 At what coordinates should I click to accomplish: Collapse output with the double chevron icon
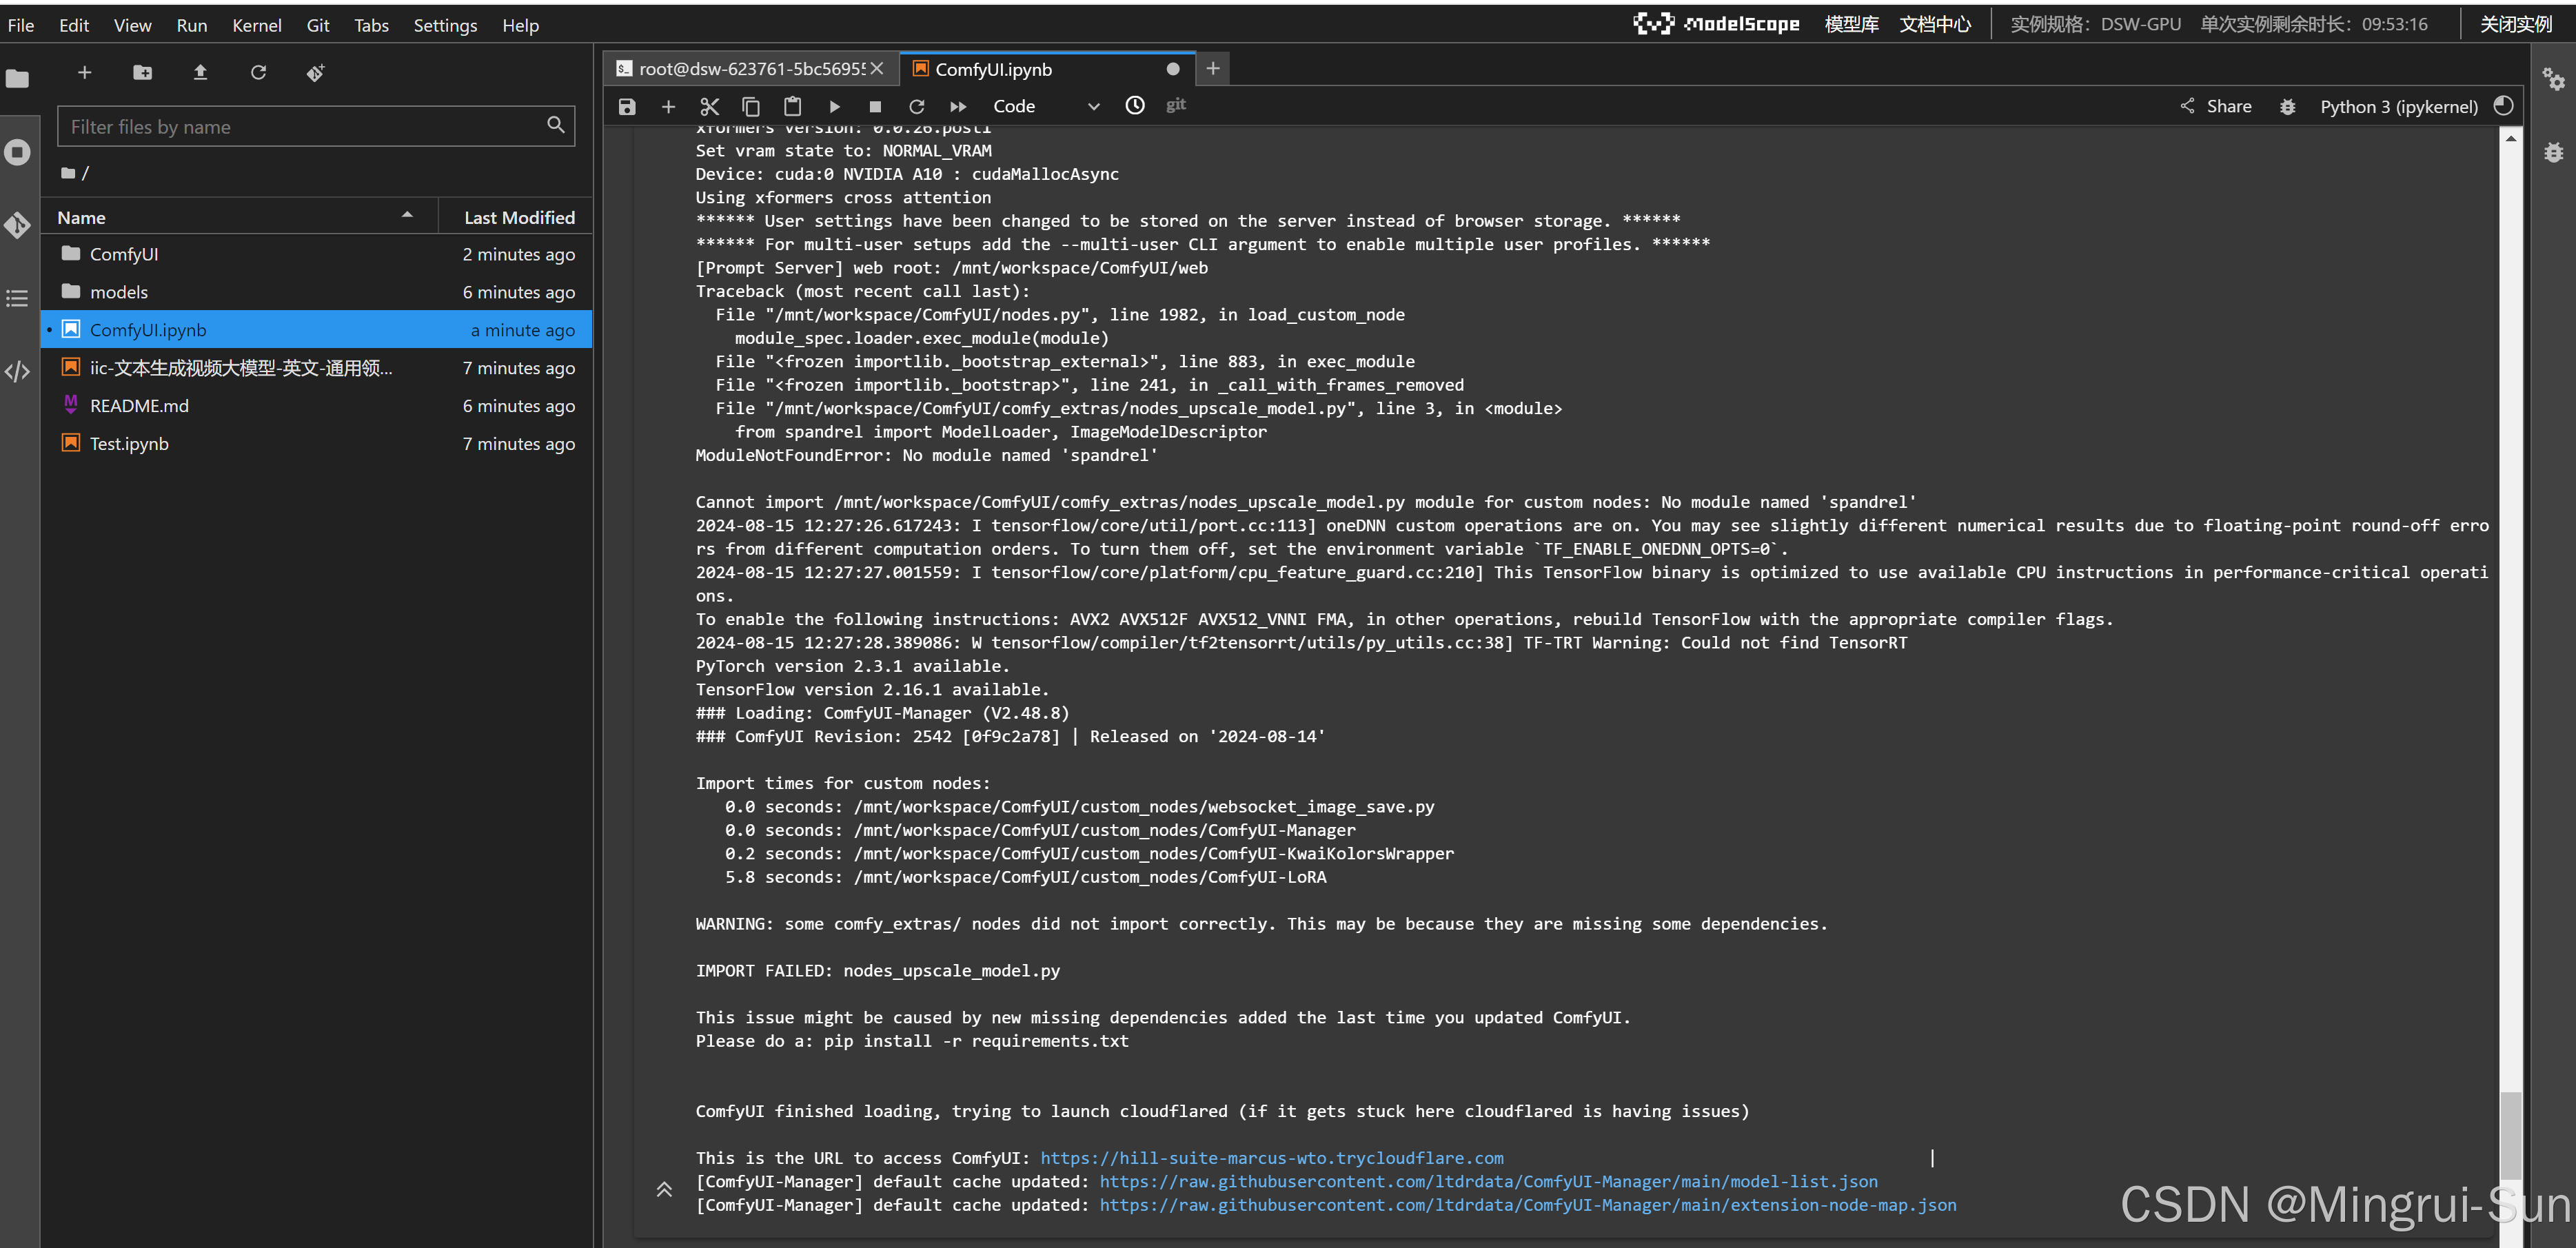click(664, 1189)
